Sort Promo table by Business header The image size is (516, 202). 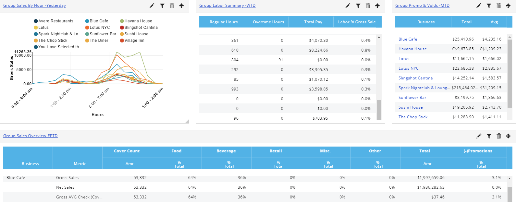point(425,22)
